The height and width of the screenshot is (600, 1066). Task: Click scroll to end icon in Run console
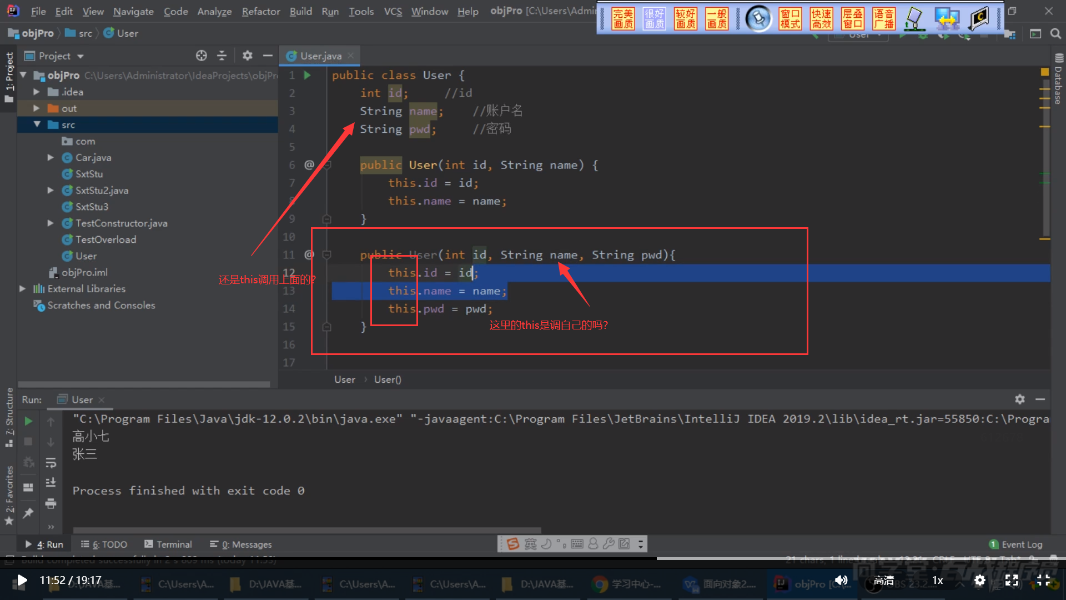coord(51,482)
